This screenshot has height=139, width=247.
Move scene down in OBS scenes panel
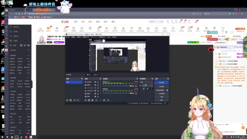(78, 100)
